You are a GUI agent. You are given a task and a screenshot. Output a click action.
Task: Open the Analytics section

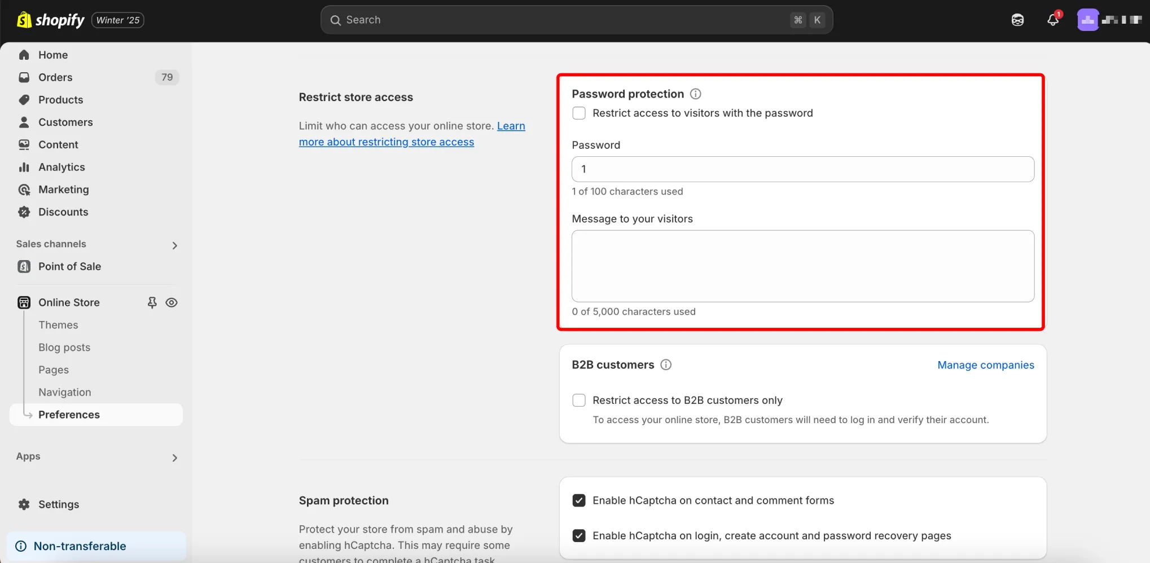pyautogui.click(x=62, y=168)
